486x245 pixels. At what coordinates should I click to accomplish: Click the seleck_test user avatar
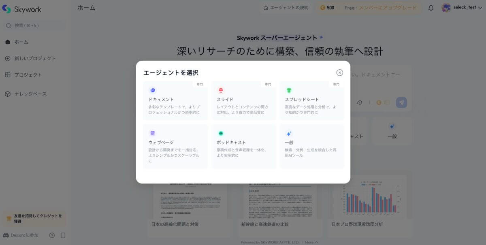446,7
